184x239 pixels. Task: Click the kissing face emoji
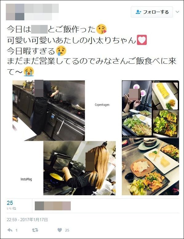pyautogui.click(x=102, y=29)
